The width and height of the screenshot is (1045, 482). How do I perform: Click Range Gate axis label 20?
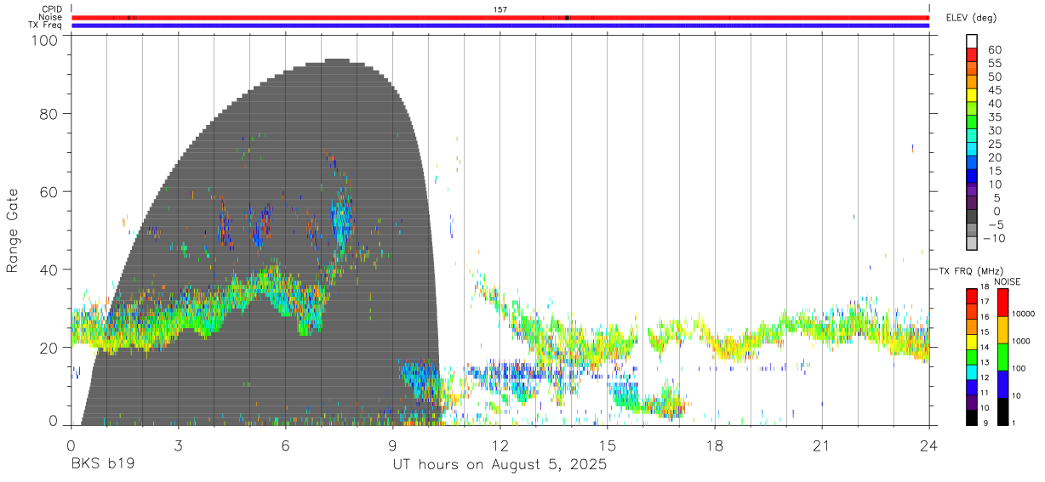[50, 348]
